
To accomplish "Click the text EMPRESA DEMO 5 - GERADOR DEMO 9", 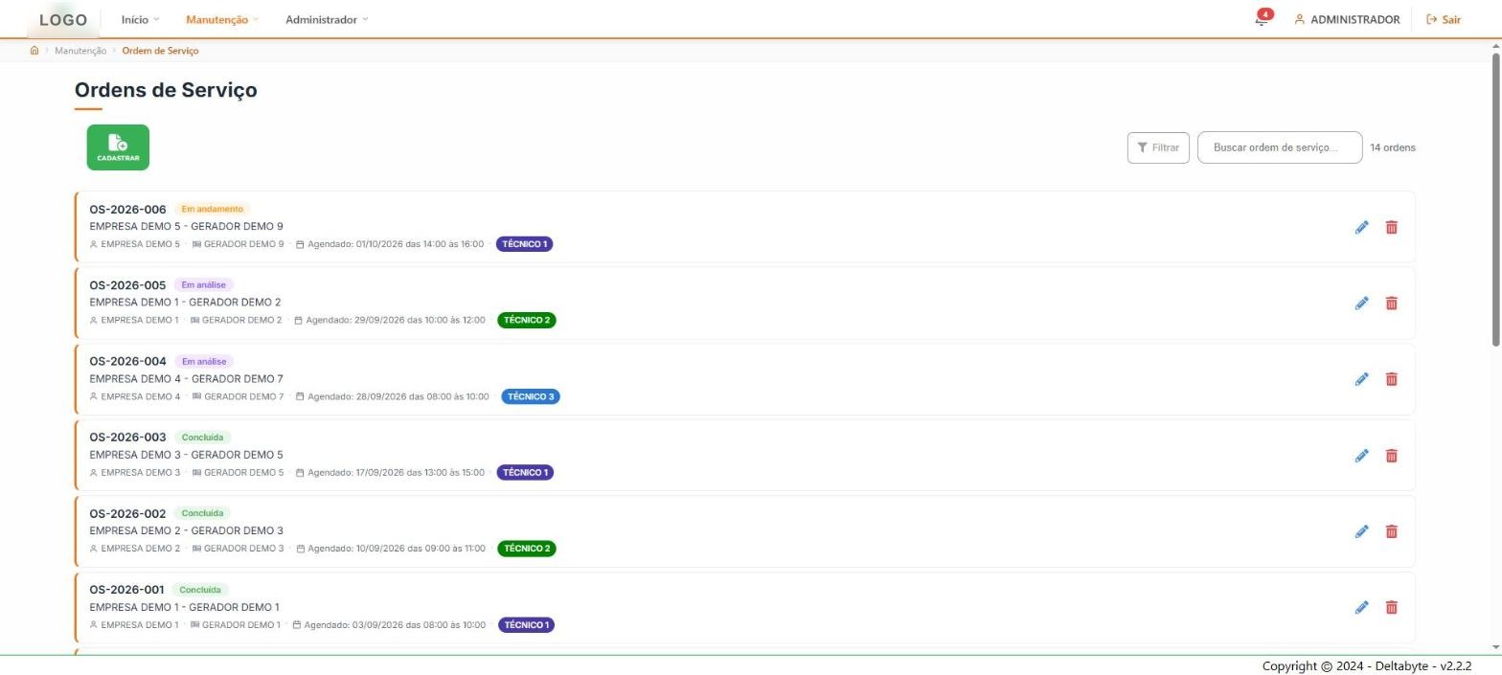I will point(186,227).
